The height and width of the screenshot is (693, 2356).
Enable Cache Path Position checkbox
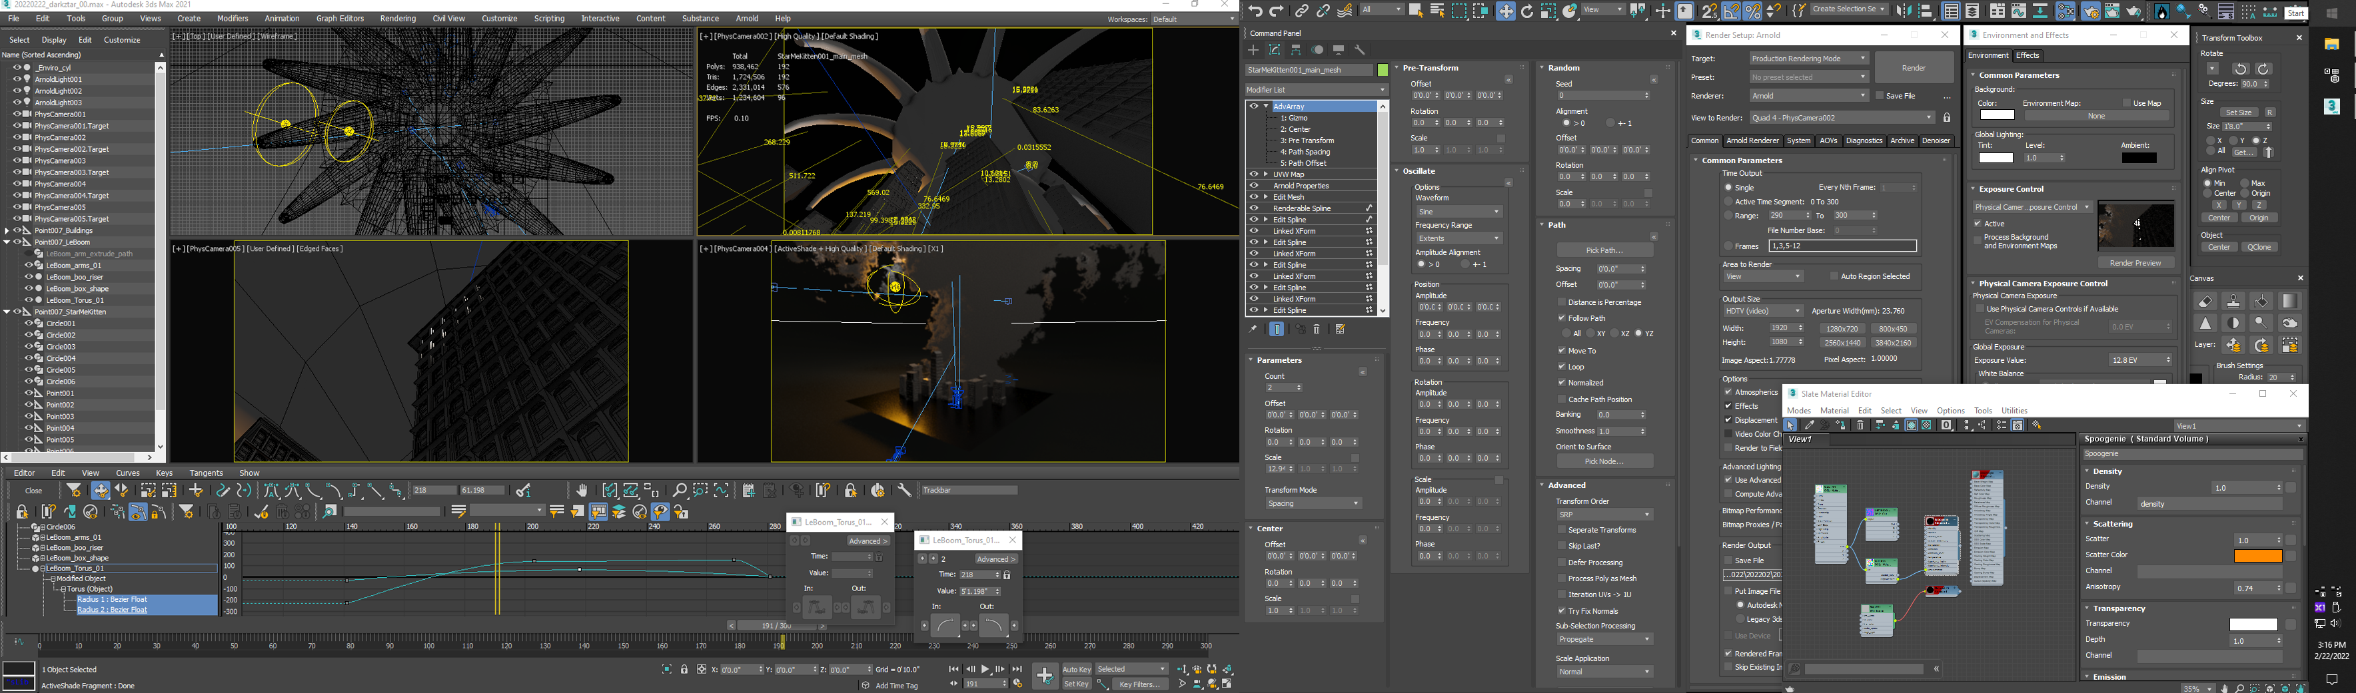tap(1562, 399)
